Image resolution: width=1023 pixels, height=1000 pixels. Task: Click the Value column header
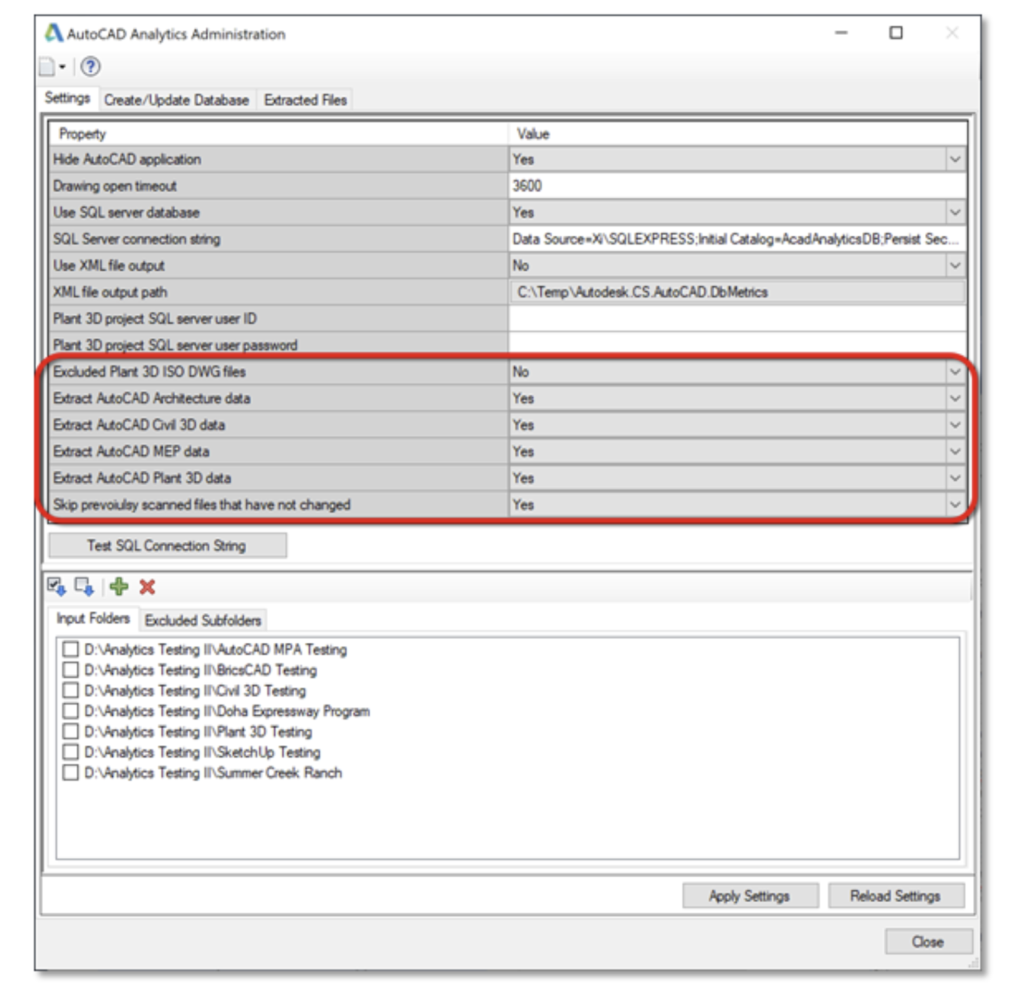tap(737, 134)
